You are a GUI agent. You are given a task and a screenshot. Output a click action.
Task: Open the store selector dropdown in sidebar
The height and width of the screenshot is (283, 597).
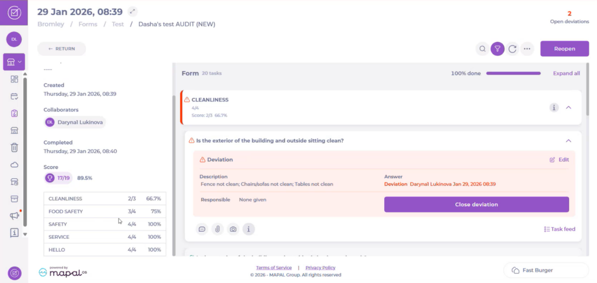coord(14,61)
